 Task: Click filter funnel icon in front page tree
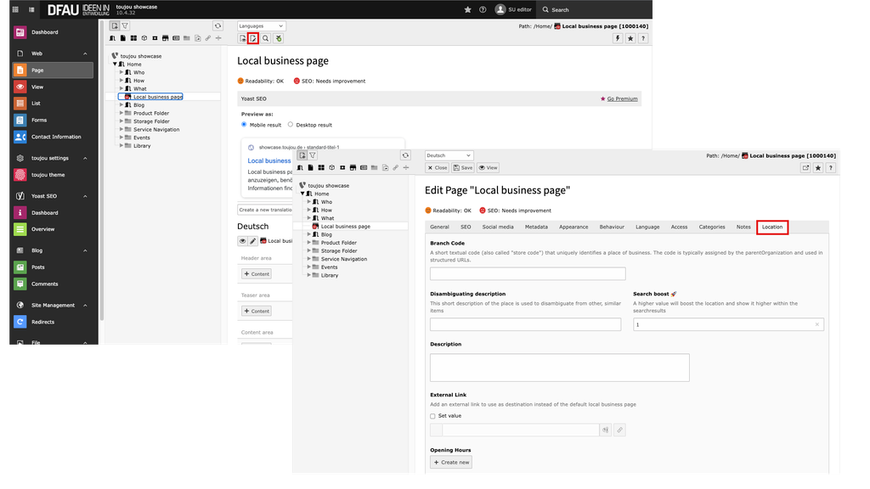tap(313, 155)
